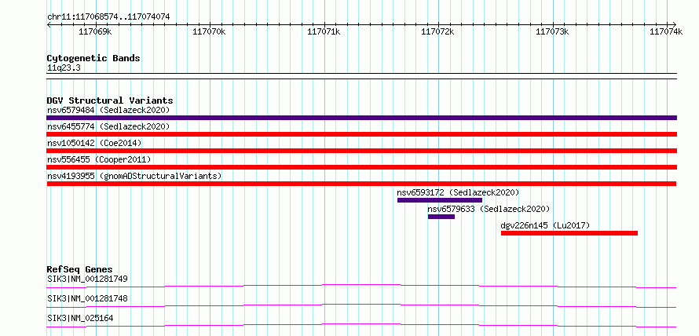Click the 117073k ruler tick label
Screen dimensions: 699x336
click(x=552, y=31)
